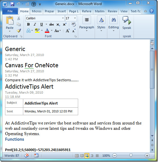Click the Grow Font icon

tap(68, 31)
